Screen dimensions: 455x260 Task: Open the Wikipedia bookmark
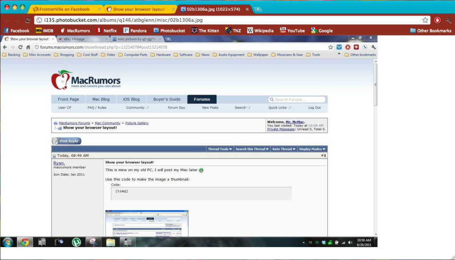click(x=260, y=30)
